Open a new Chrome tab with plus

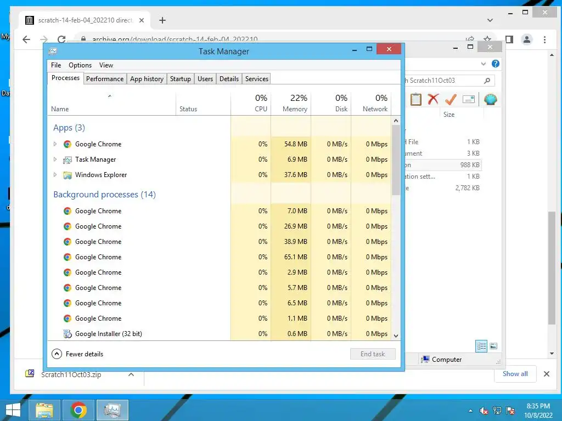[162, 20]
